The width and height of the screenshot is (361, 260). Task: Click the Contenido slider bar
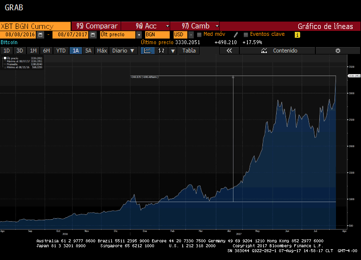(x=284, y=51)
